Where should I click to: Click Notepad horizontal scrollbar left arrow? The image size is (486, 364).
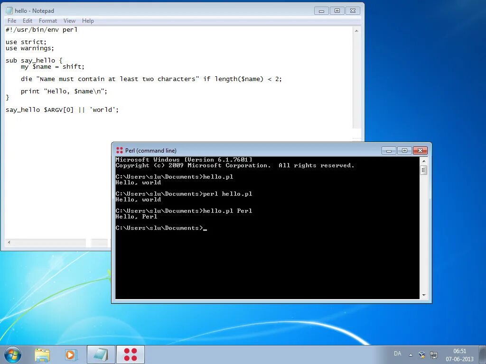[x=9, y=242]
